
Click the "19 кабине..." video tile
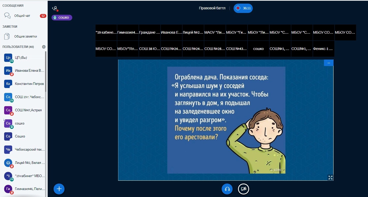point(106,33)
